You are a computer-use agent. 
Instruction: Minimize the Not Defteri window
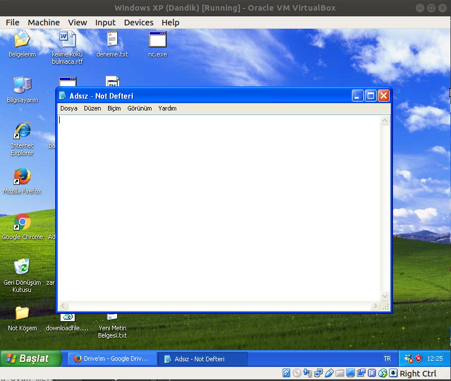click(357, 96)
